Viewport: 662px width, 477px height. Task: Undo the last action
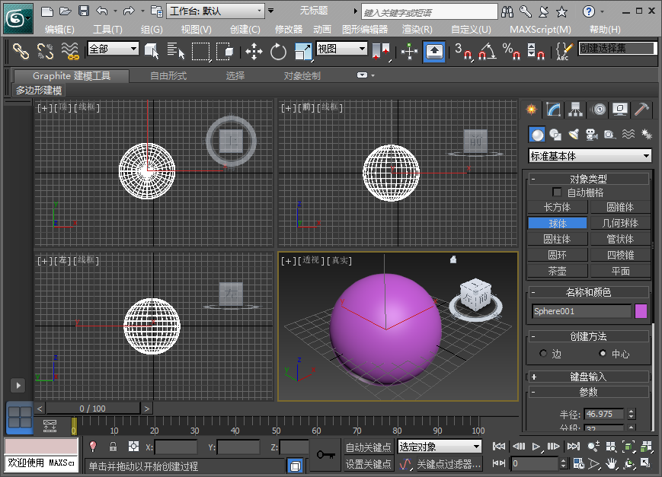tap(102, 11)
